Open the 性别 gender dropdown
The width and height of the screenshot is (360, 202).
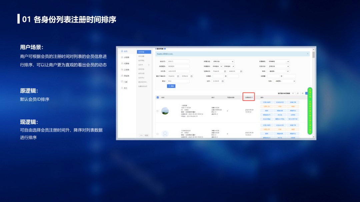[x=284, y=81]
